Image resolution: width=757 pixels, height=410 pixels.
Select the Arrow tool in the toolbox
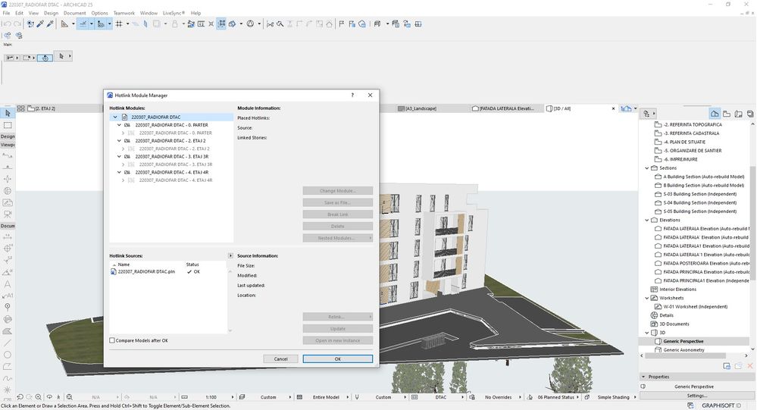[8, 112]
